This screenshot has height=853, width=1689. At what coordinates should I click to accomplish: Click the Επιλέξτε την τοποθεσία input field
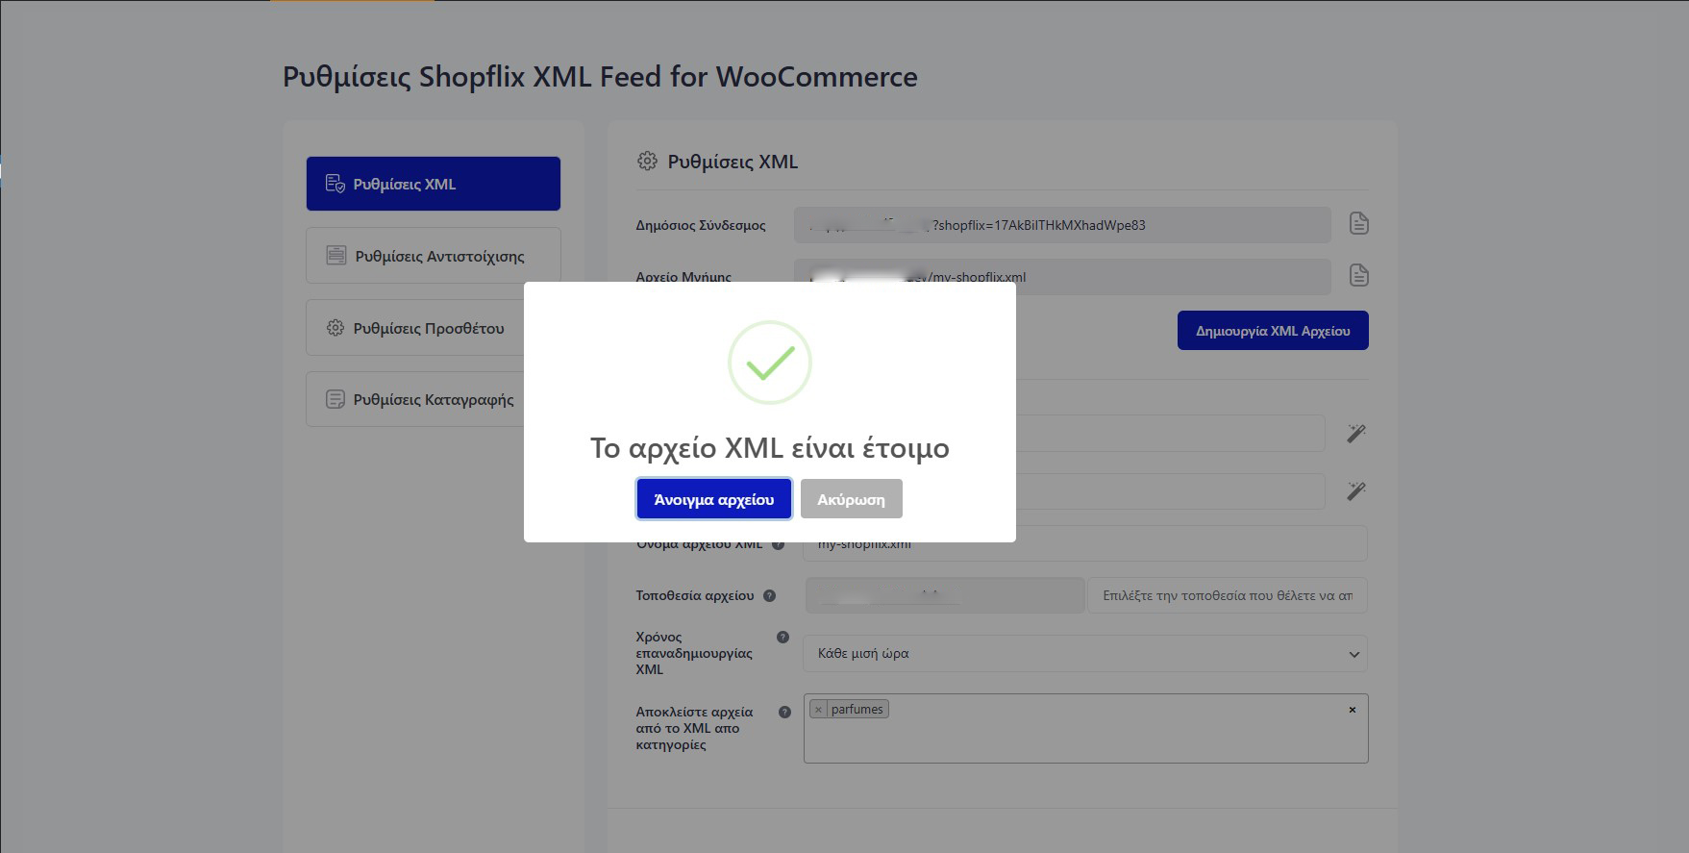point(1226,595)
